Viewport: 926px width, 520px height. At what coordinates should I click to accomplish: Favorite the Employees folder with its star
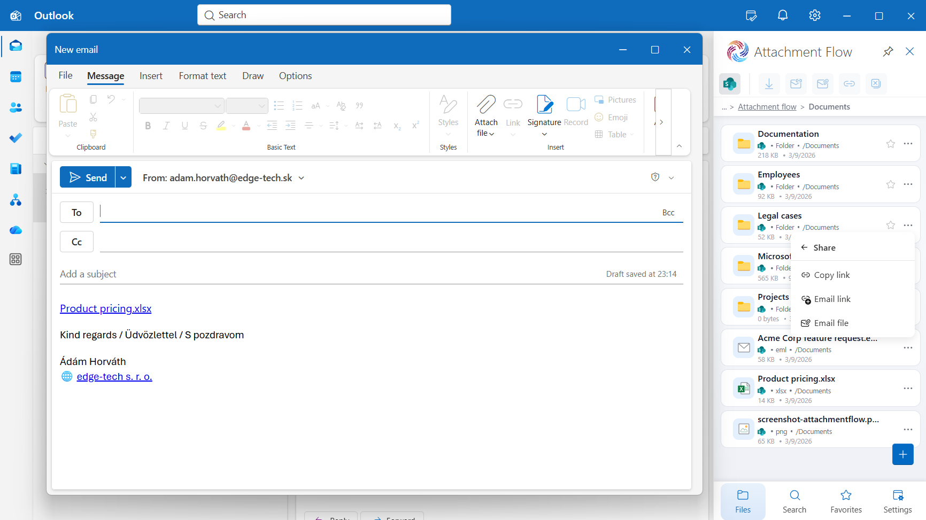891,184
